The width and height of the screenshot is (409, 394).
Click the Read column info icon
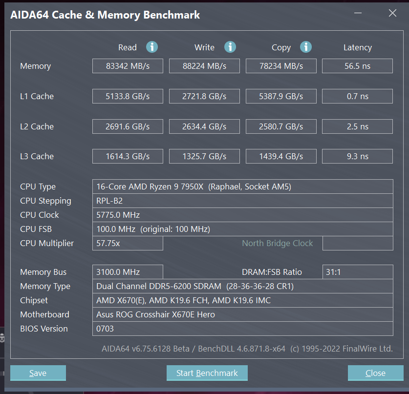(x=152, y=47)
